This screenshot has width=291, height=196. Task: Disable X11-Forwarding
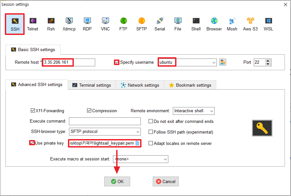click(x=33, y=111)
